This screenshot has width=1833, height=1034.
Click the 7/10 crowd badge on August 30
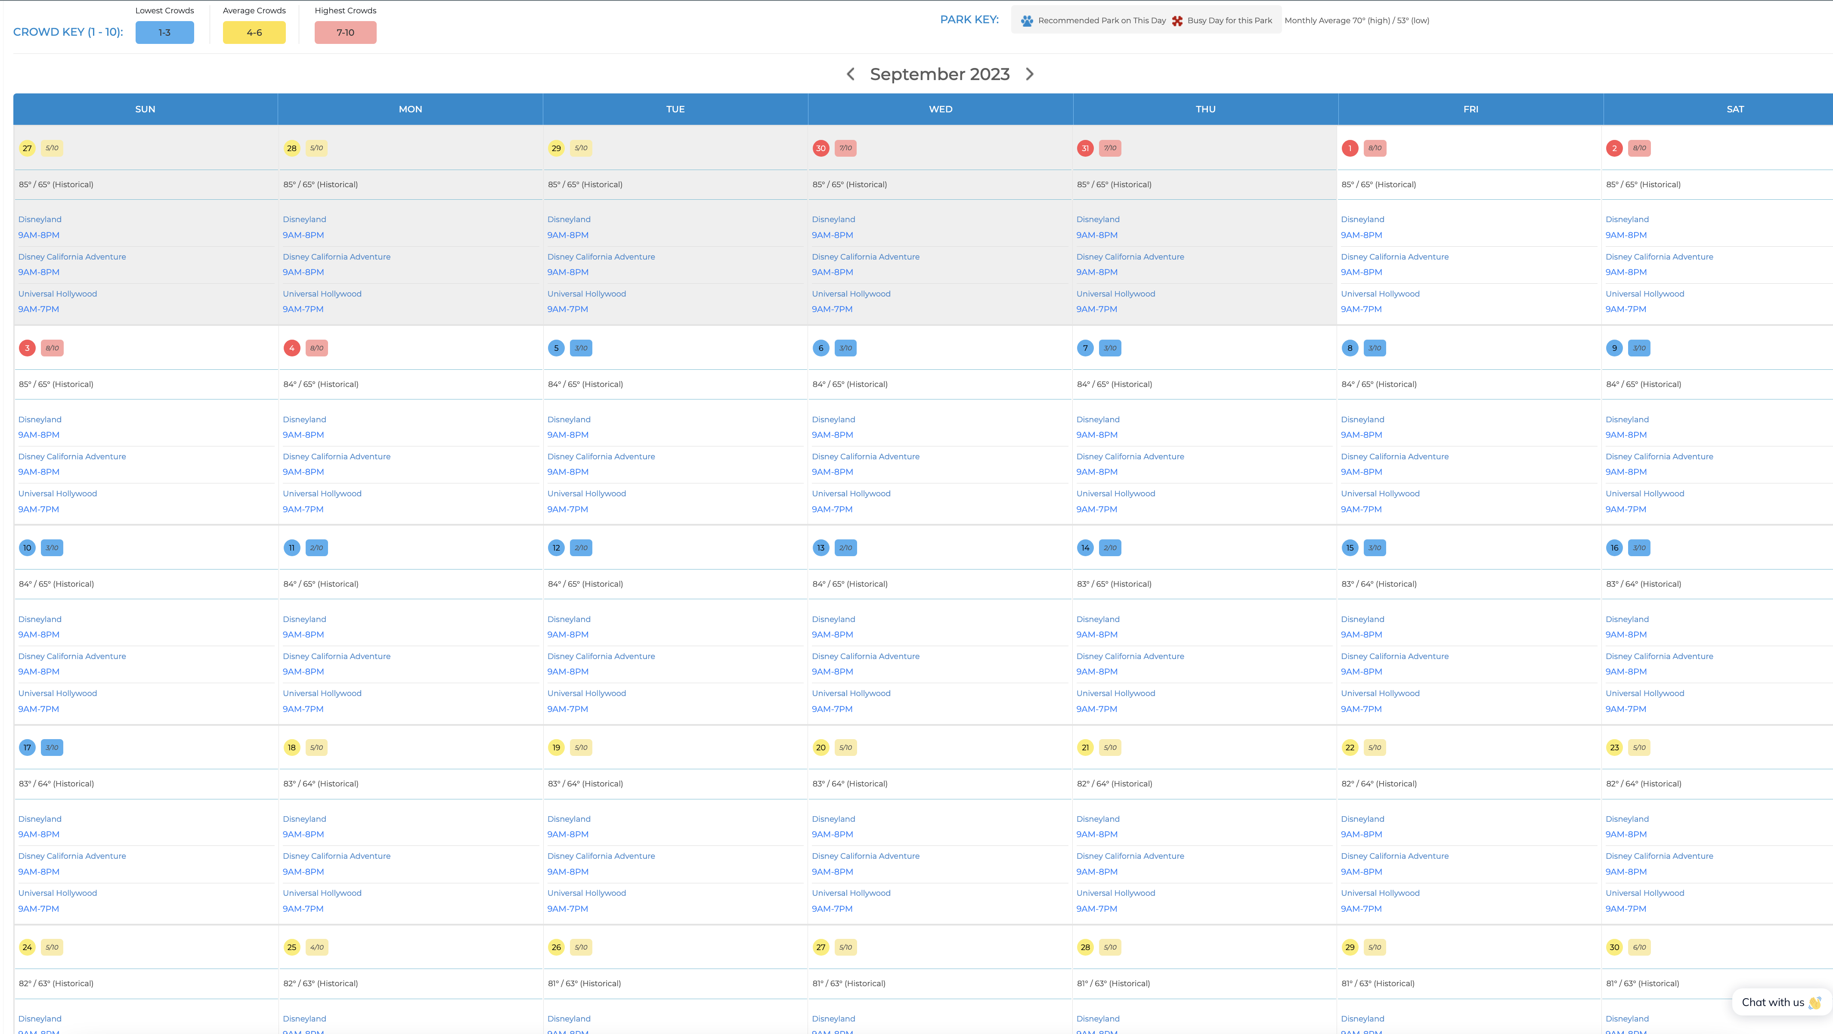[845, 148]
